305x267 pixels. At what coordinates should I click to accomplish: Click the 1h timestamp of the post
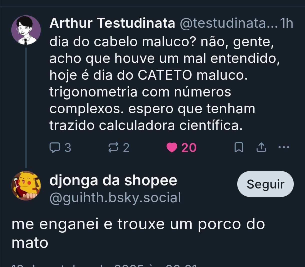[x=287, y=23]
